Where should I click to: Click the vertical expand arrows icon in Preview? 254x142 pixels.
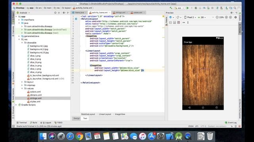point(188,22)
